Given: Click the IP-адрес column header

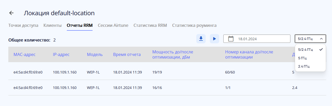Looking at the screenshot, I should tap(61, 54).
